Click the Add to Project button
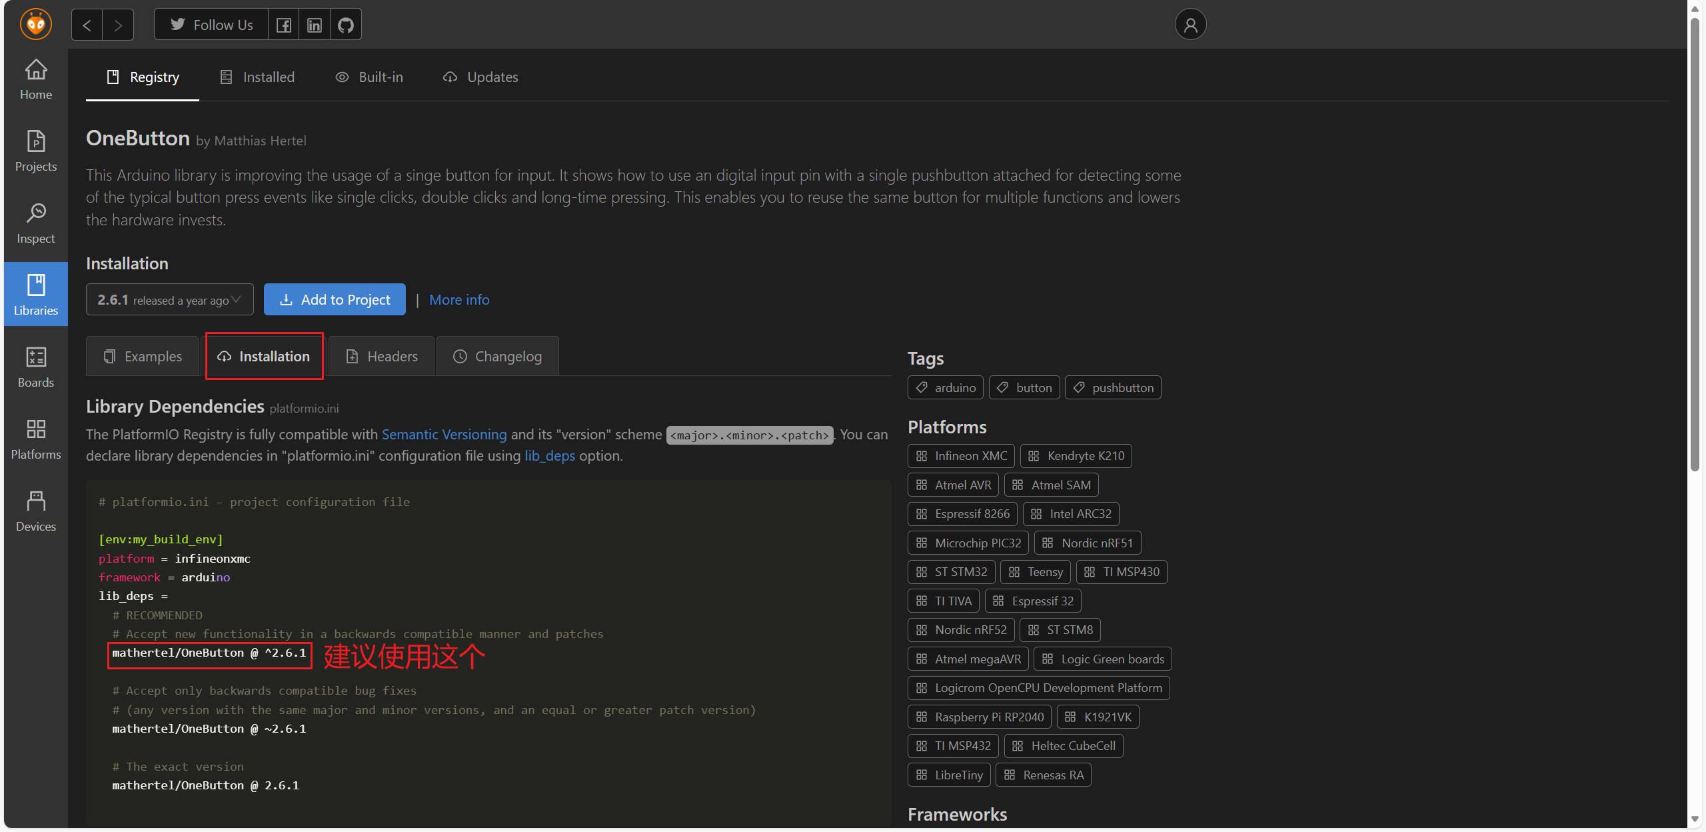The image size is (1706, 832). pos(335,300)
